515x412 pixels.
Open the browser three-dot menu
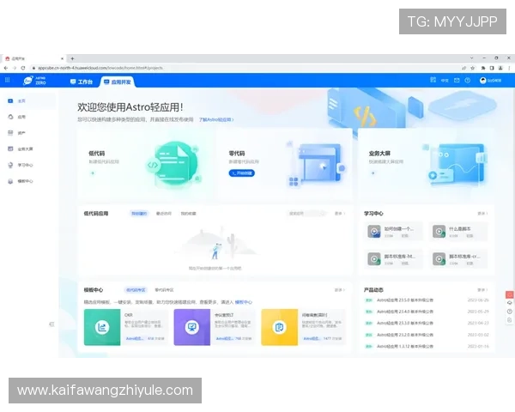click(509, 68)
